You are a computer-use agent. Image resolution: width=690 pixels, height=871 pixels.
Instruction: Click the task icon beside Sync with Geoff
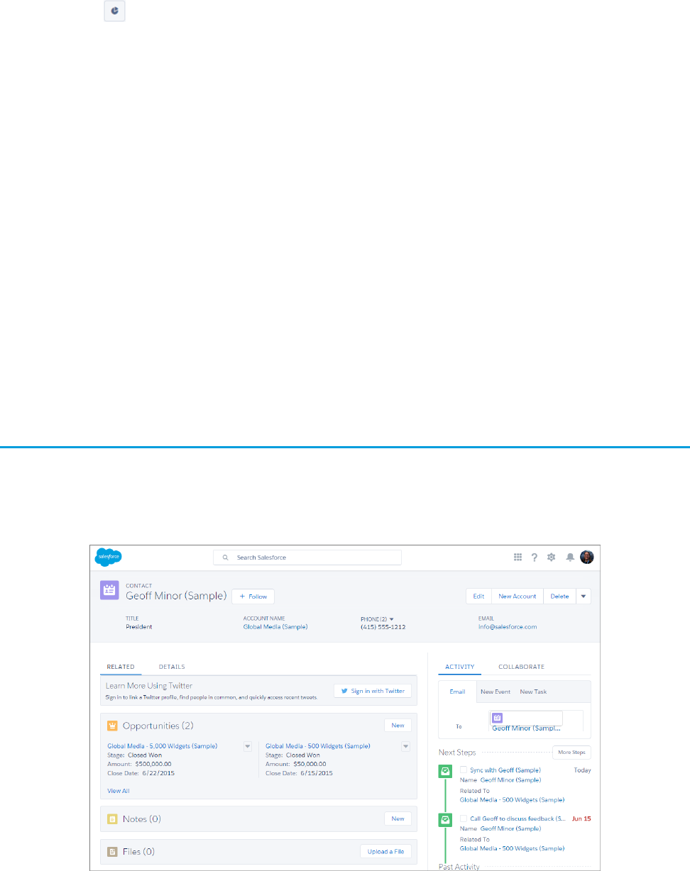point(445,771)
